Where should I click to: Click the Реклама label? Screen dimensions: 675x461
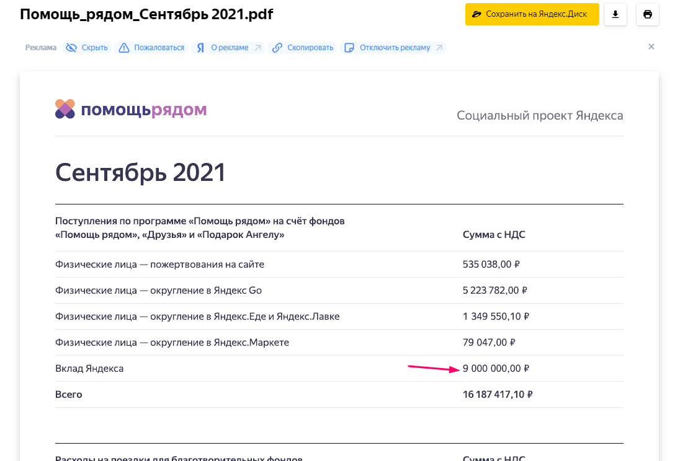[x=41, y=48]
